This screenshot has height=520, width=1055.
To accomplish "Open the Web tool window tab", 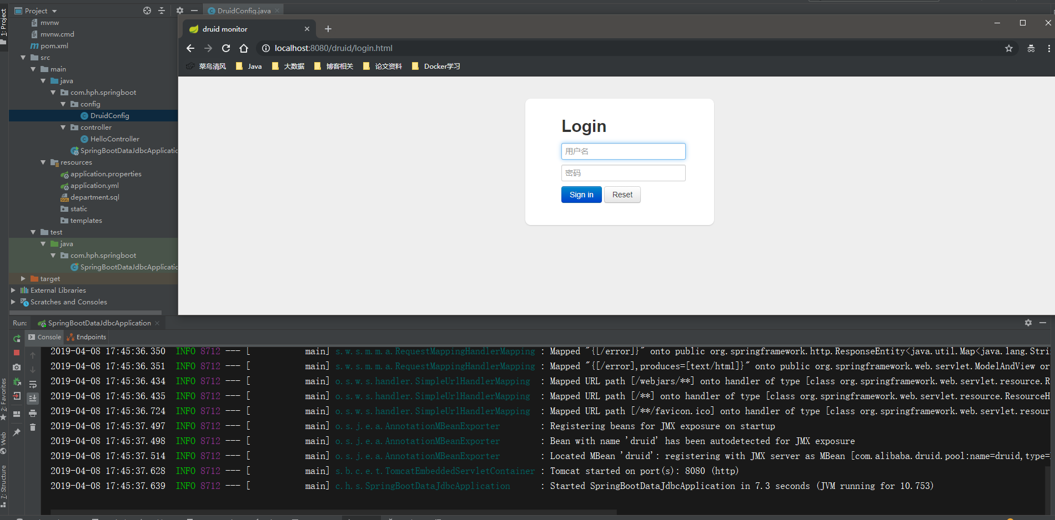I will 3,442.
